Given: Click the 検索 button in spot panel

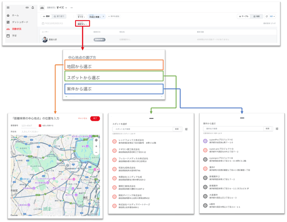Looking at the screenshot, I should tap(177, 129).
